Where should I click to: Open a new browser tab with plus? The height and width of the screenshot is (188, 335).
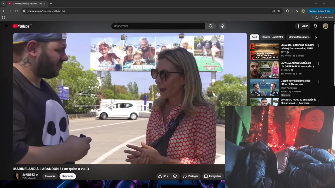[51, 4]
